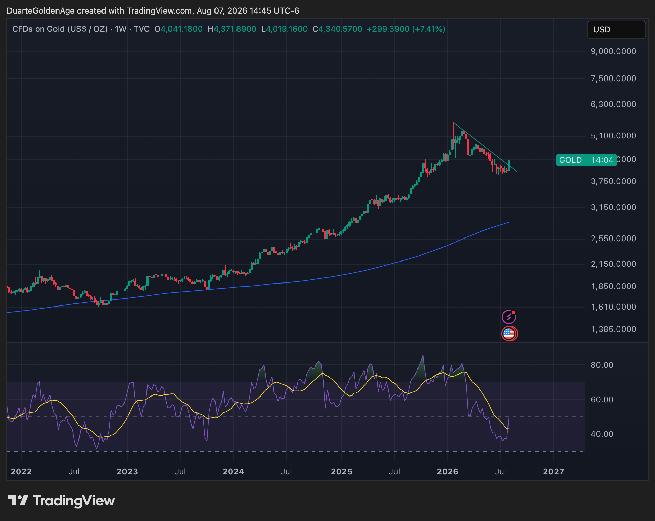Viewport: 655px width, 521px height.
Task: Click the 80.00 RSI axis label
Action: 602,365
